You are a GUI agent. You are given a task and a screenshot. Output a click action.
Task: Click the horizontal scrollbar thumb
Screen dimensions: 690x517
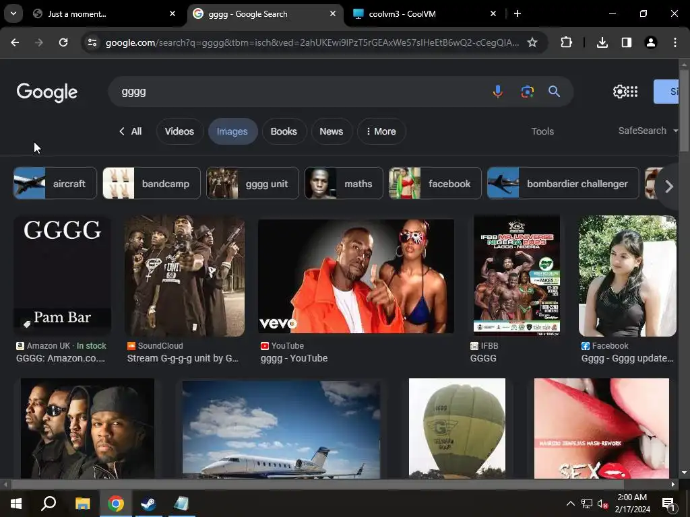point(317,485)
